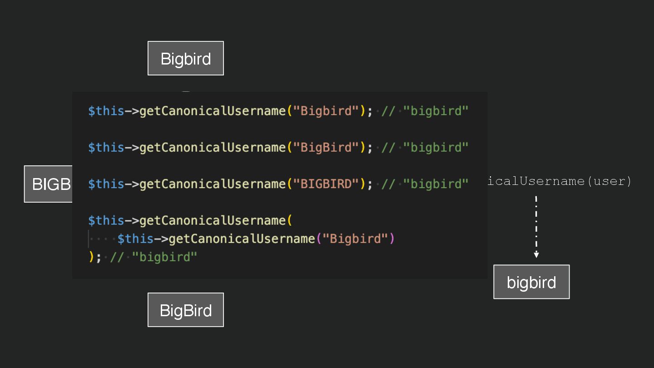Click the "Bigbird" string on first code line
The width and height of the screenshot is (654, 368).
coord(326,111)
